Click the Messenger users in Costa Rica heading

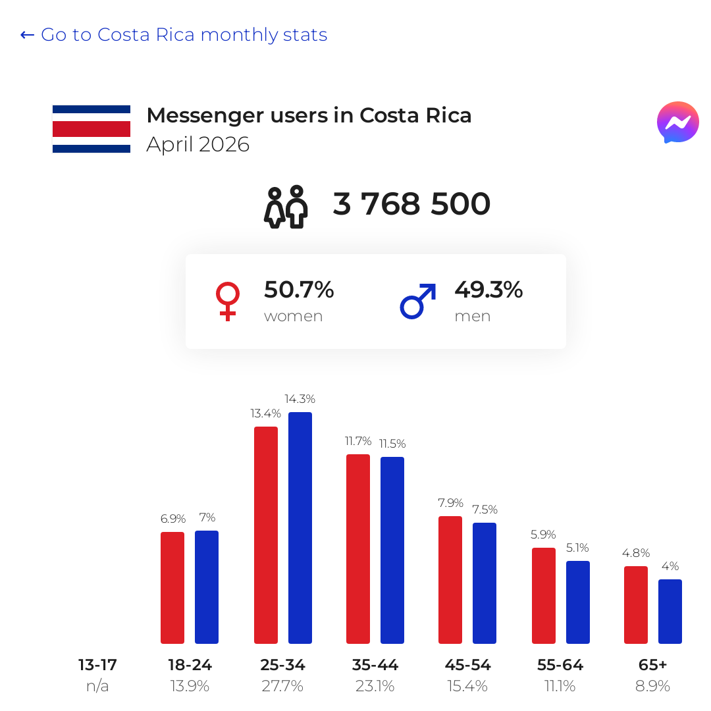coord(309,115)
